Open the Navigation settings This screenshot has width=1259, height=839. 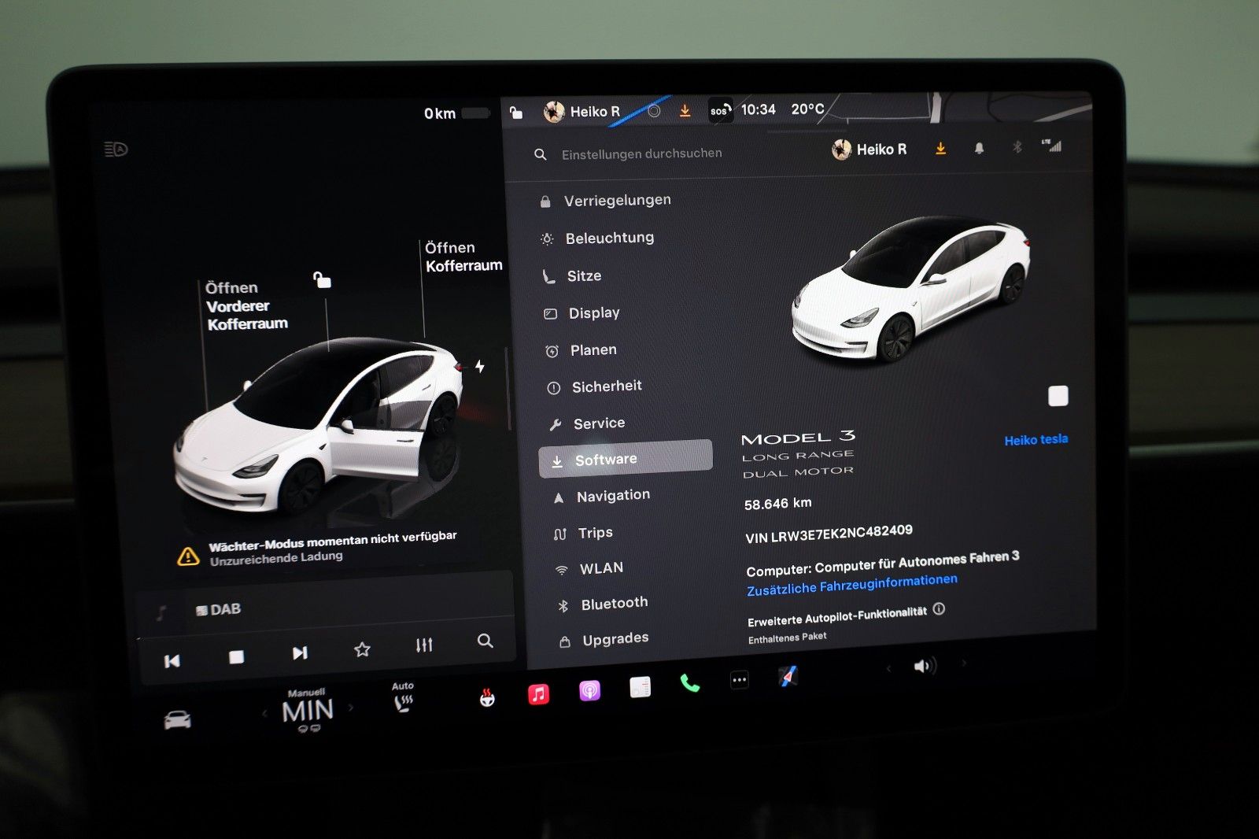tap(602, 496)
